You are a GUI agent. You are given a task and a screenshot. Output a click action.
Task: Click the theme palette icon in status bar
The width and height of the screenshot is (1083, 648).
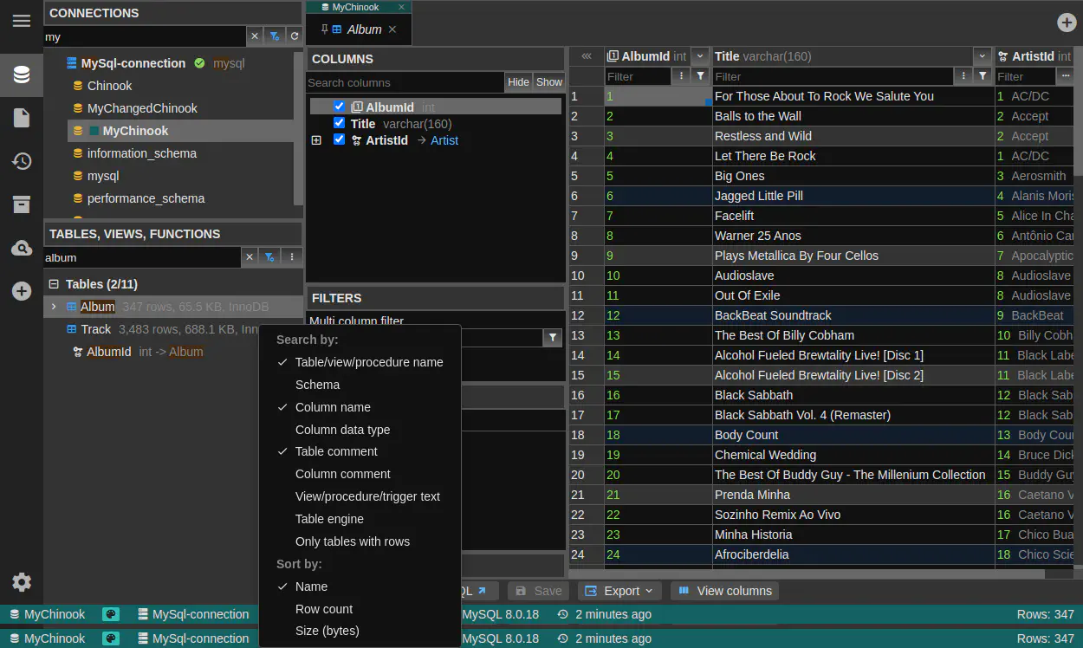(111, 614)
